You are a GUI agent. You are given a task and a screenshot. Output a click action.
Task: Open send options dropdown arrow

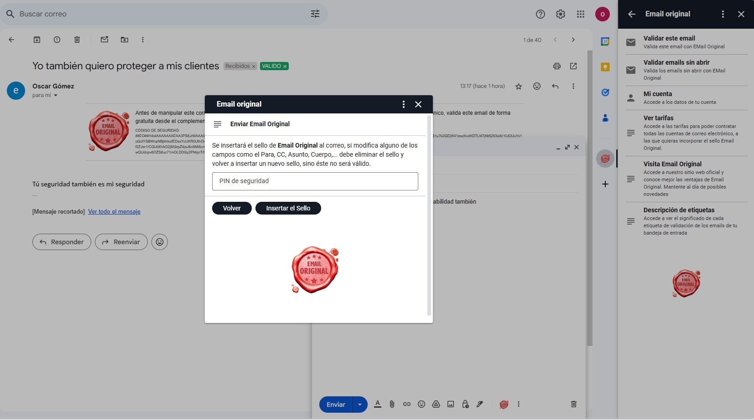click(x=360, y=405)
